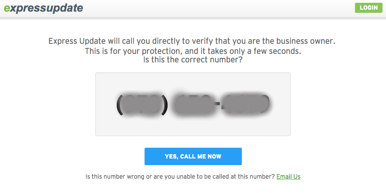Open the LOGIN page
Image resolution: width=386 pixels, height=193 pixels.
(369, 8)
